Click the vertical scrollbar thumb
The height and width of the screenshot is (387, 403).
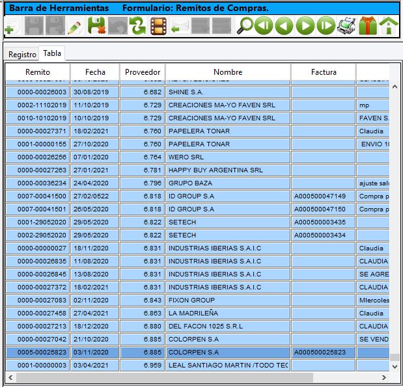click(x=395, y=357)
